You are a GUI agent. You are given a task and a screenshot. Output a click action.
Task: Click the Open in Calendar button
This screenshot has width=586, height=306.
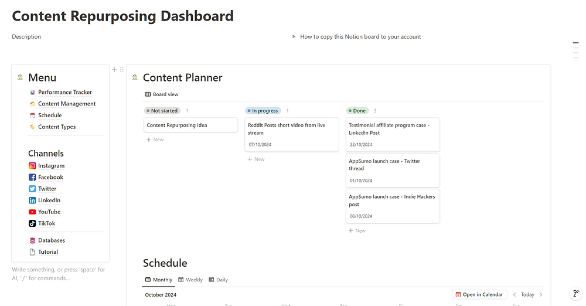(x=479, y=295)
